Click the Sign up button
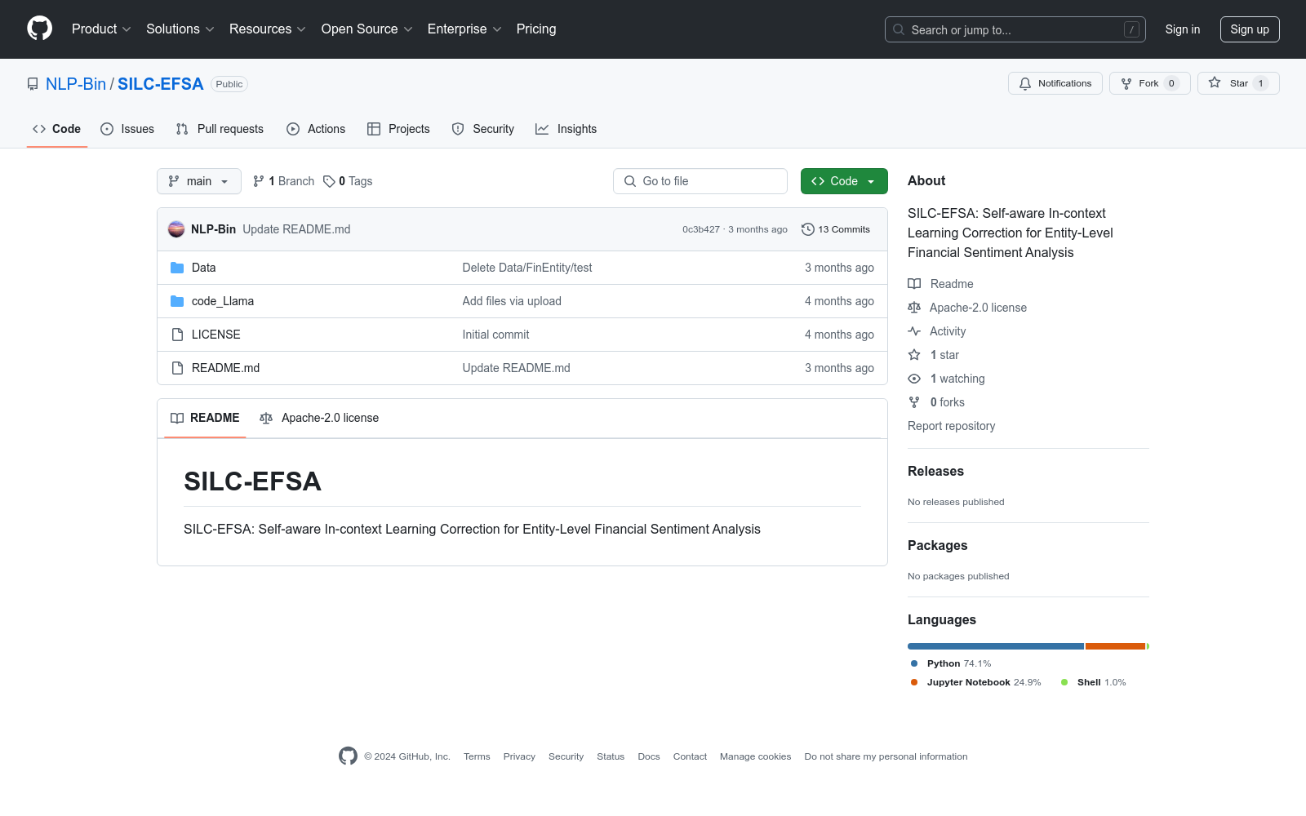Viewport: 1306px width, 816px height. point(1250,29)
